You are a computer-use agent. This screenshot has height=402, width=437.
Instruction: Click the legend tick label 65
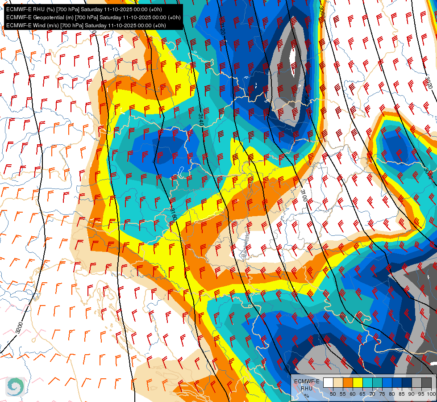(362, 394)
